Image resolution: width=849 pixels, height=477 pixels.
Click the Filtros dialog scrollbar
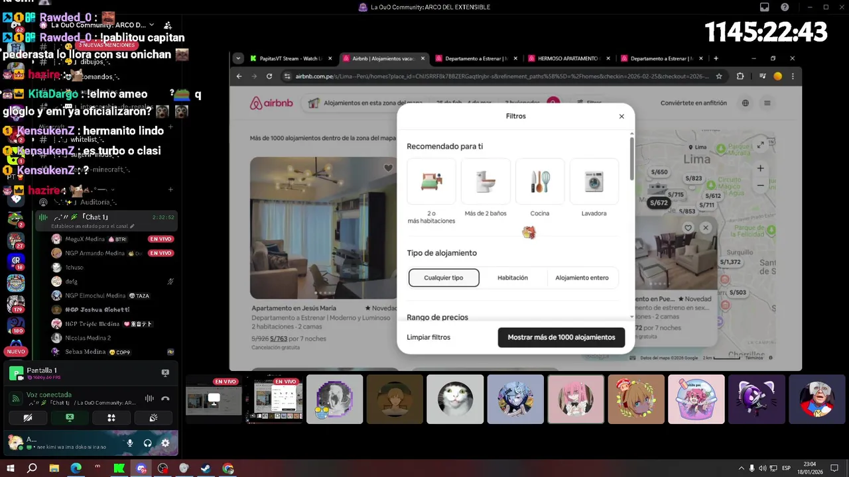point(631,158)
